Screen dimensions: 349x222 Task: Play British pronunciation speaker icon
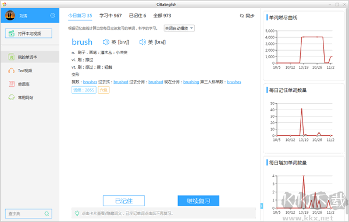106,42
